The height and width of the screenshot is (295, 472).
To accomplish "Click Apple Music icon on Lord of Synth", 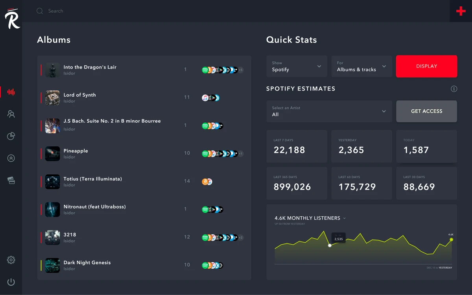I will [205, 98].
